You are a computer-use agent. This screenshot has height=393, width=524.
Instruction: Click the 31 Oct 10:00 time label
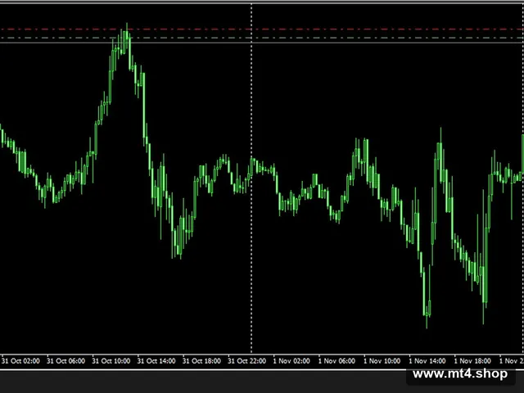111,361
